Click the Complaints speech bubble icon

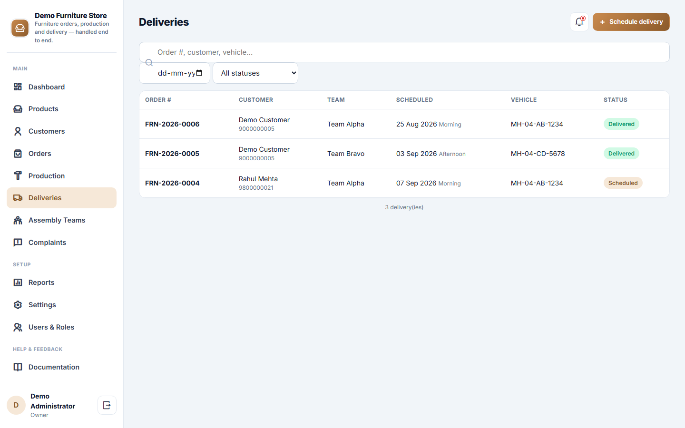pyautogui.click(x=18, y=243)
